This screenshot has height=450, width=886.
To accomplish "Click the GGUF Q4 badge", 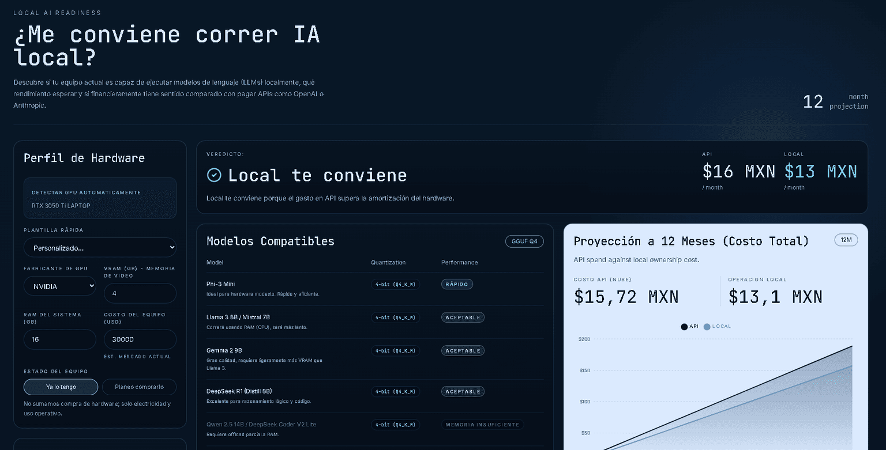I will click(524, 241).
